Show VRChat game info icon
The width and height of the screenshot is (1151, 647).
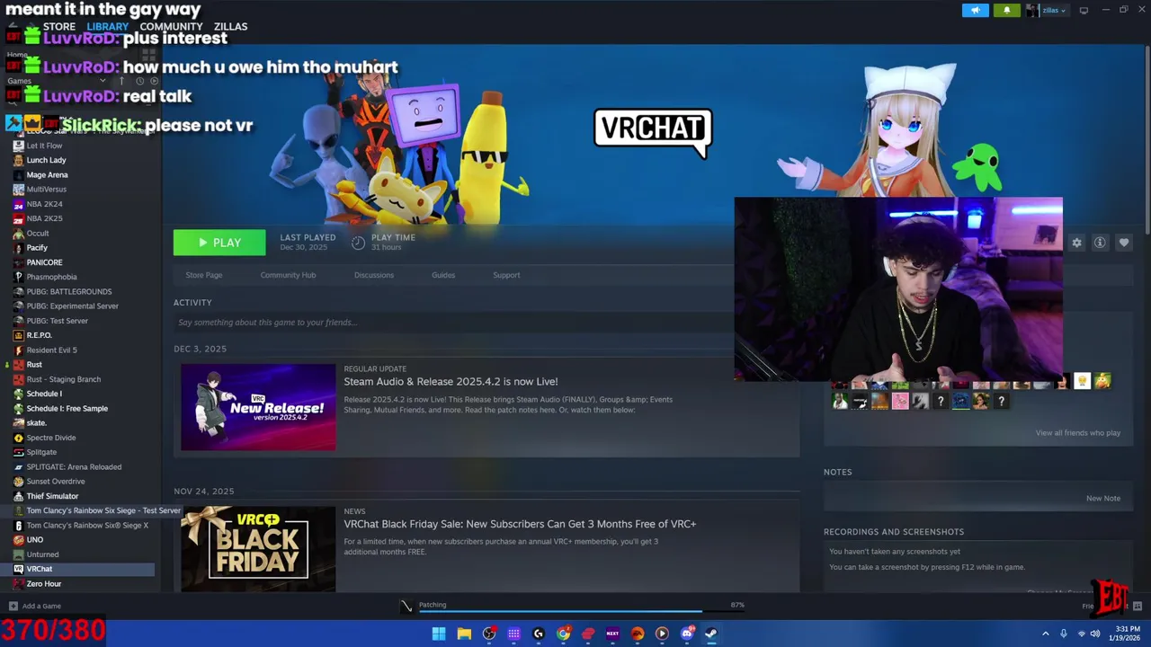1100,243
